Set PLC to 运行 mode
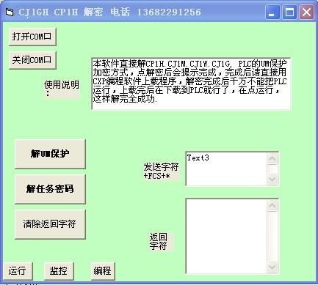Viewport: 318px width, 285px height. coord(18,271)
